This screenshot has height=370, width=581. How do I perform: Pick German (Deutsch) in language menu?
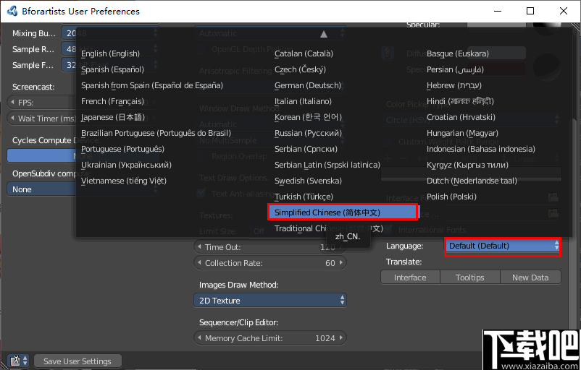tap(307, 85)
